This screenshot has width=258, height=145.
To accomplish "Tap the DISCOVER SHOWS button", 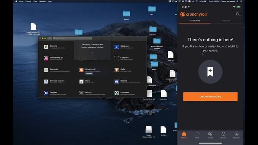I will [x=210, y=97].
